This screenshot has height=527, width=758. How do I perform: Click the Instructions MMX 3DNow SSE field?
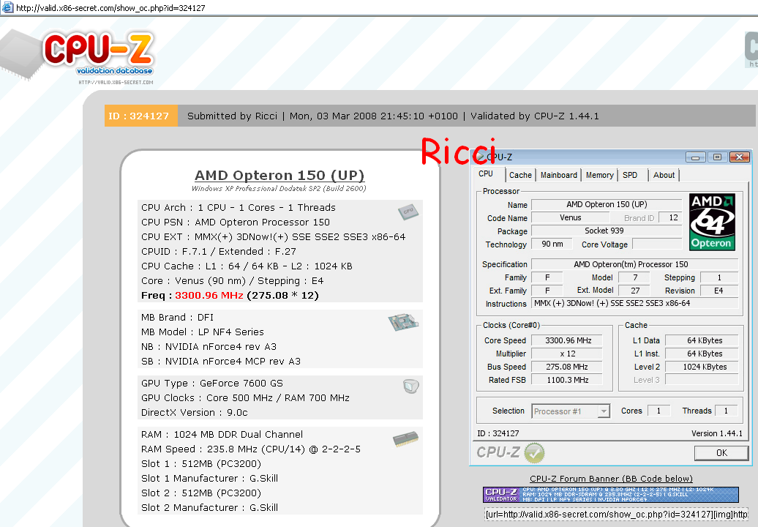click(635, 303)
